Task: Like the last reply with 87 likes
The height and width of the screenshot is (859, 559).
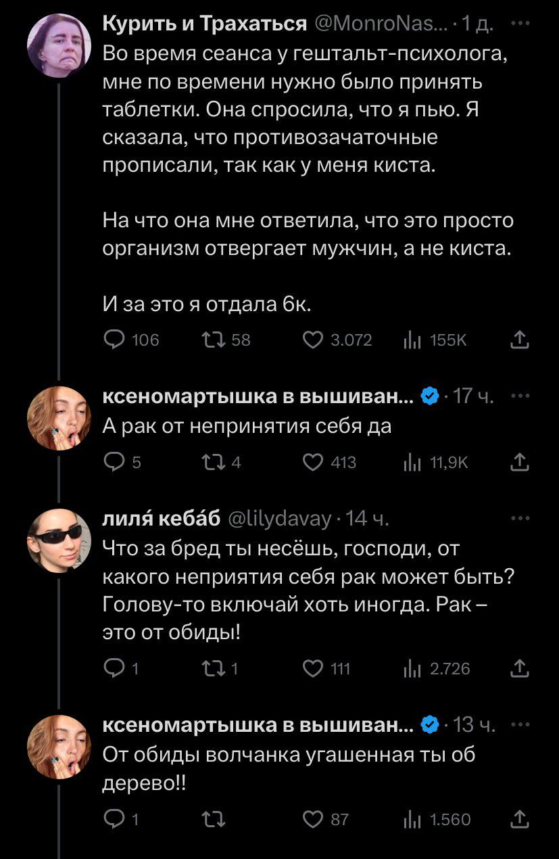Action: pyautogui.click(x=312, y=820)
